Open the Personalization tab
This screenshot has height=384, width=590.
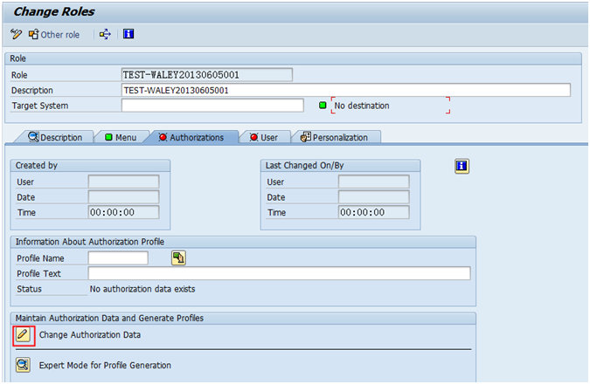click(334, 138)
